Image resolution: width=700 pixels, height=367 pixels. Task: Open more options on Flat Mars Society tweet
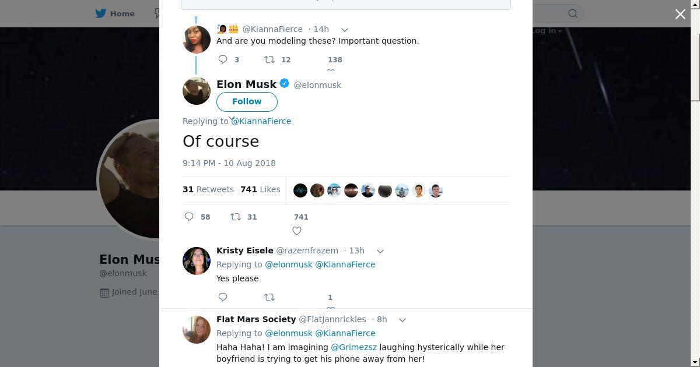pos(402,320)
